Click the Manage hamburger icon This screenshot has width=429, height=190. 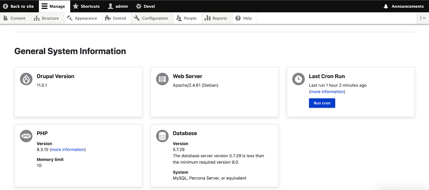tap(45, 6)
